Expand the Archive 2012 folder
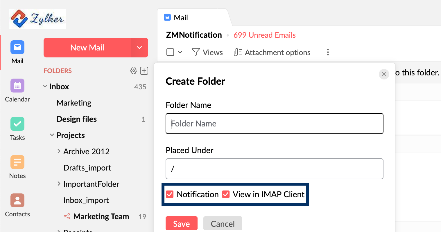441x232 pixels. coord(59,151)
